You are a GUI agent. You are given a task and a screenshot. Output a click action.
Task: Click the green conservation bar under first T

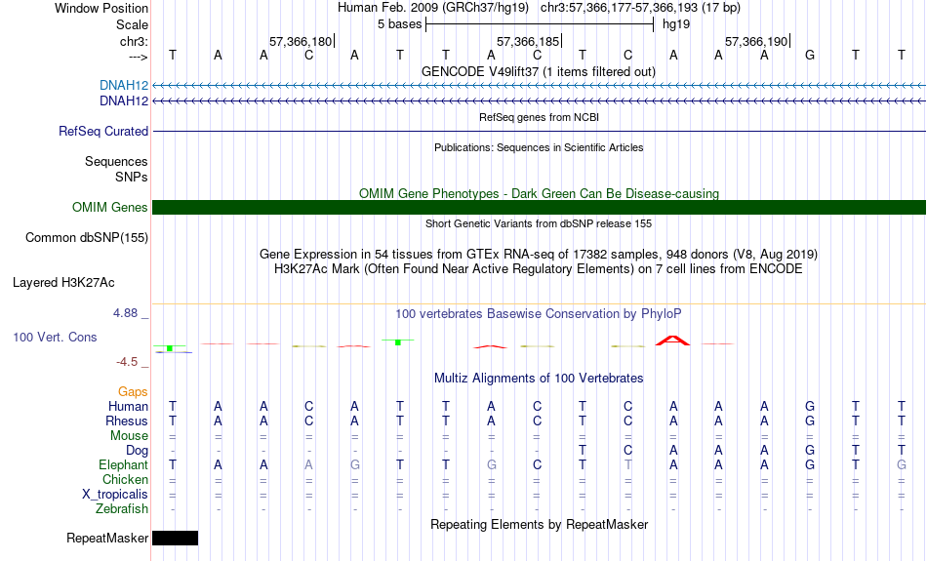coord(170,348)
